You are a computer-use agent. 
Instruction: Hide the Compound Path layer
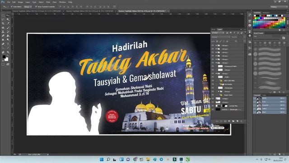pyautogui.click(x=213, y=67)
